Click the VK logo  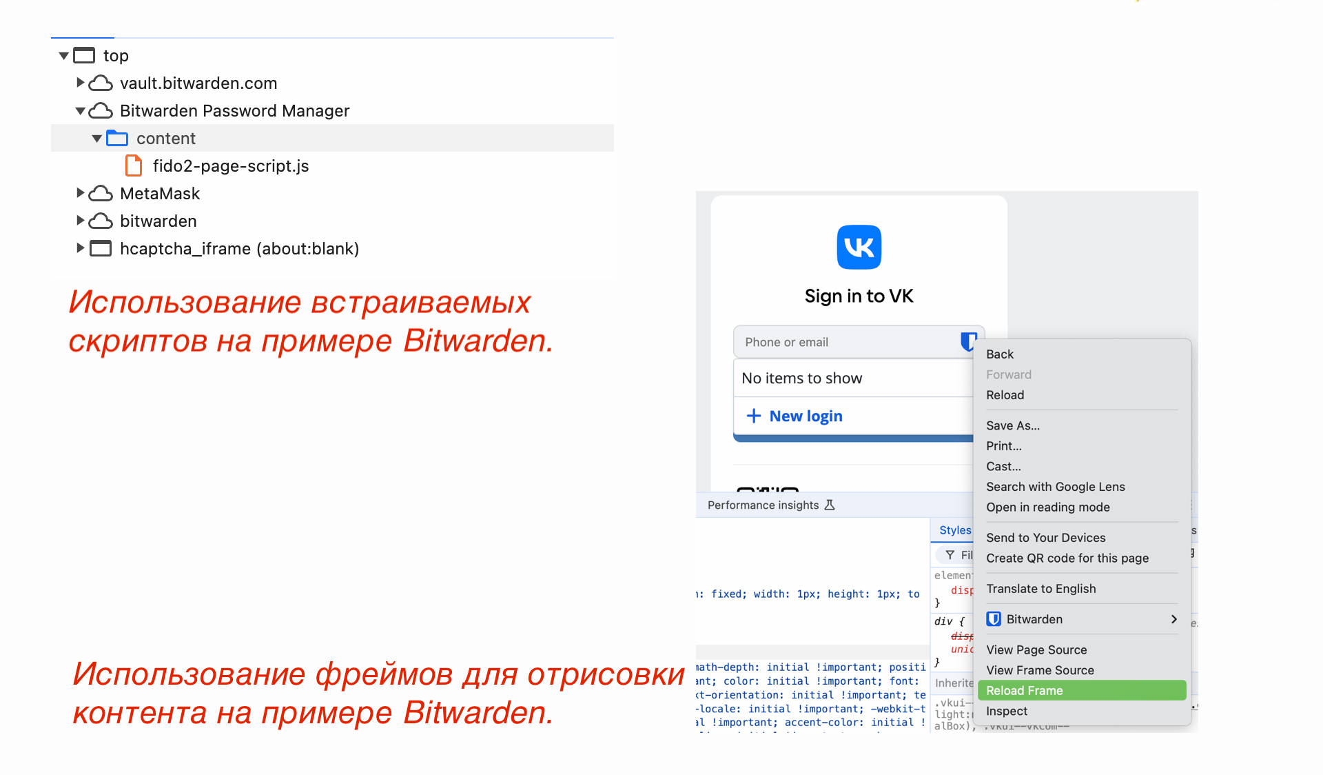[859, 247]
